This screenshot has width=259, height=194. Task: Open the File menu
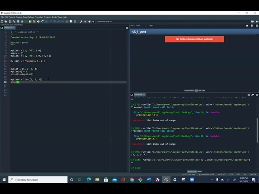pos(2,17)
